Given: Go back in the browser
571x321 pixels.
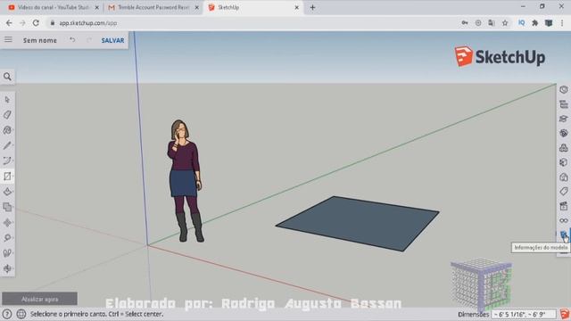Looking at the screenshot, I should tap(9, 23).
